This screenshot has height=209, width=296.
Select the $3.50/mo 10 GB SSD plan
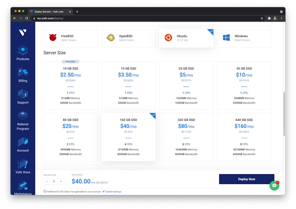[x=128, y=86]
